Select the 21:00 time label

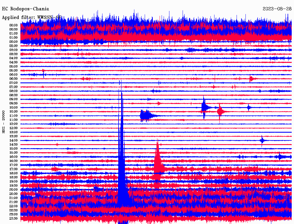tap(13, 198)
